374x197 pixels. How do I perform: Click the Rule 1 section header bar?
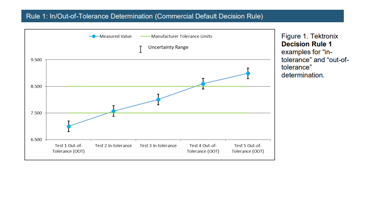182,17
